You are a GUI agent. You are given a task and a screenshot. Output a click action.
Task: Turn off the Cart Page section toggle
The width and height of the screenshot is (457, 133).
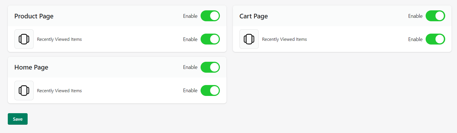pos(435,16)
